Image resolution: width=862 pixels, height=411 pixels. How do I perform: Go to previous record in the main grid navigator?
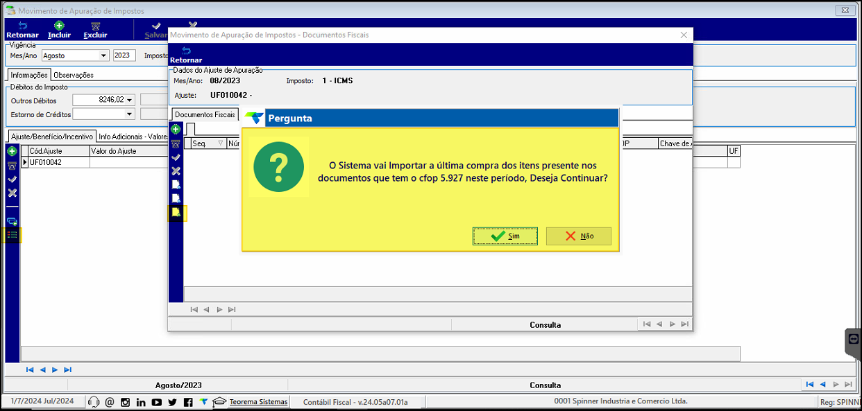pos(42,370)
